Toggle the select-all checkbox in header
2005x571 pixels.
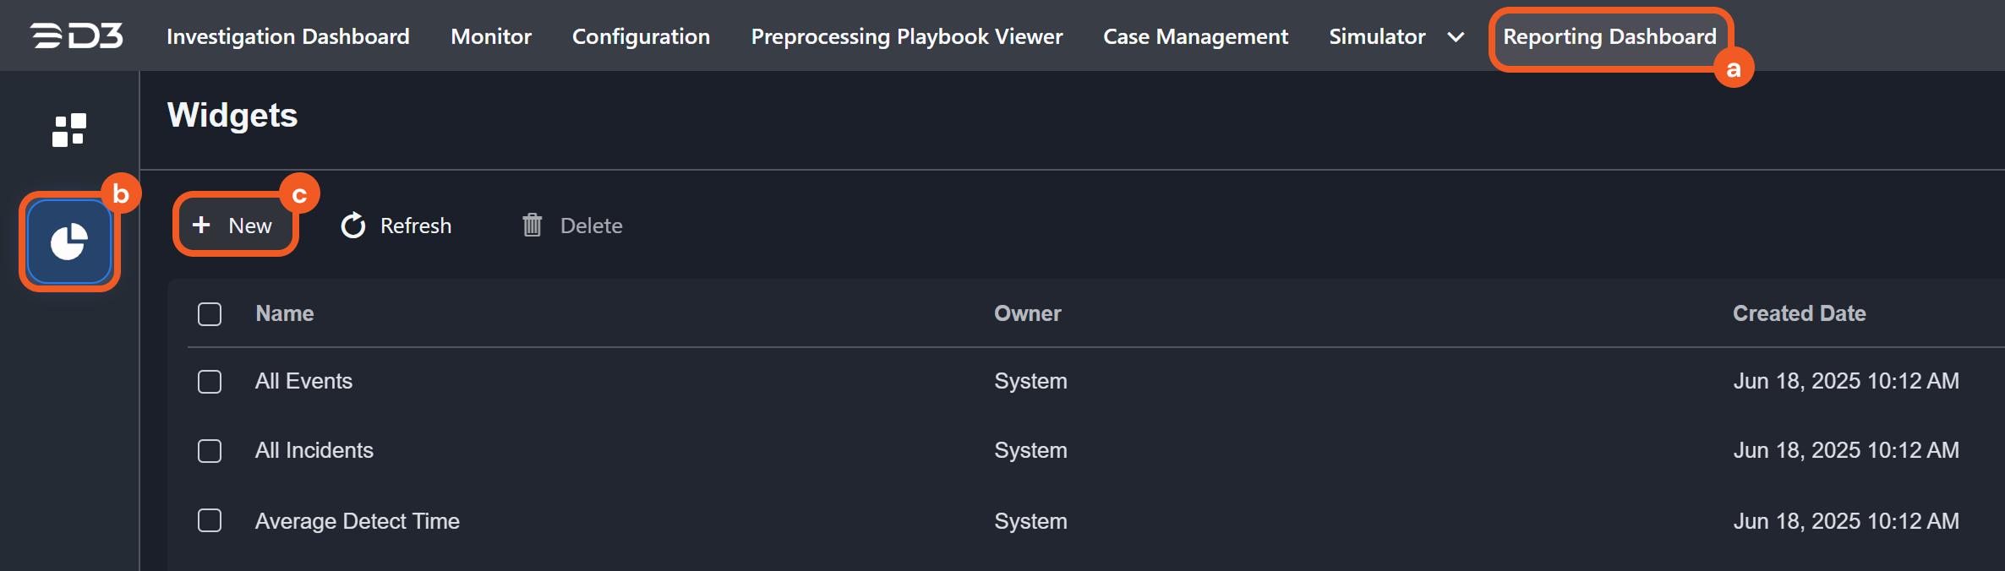pos(210,314)
